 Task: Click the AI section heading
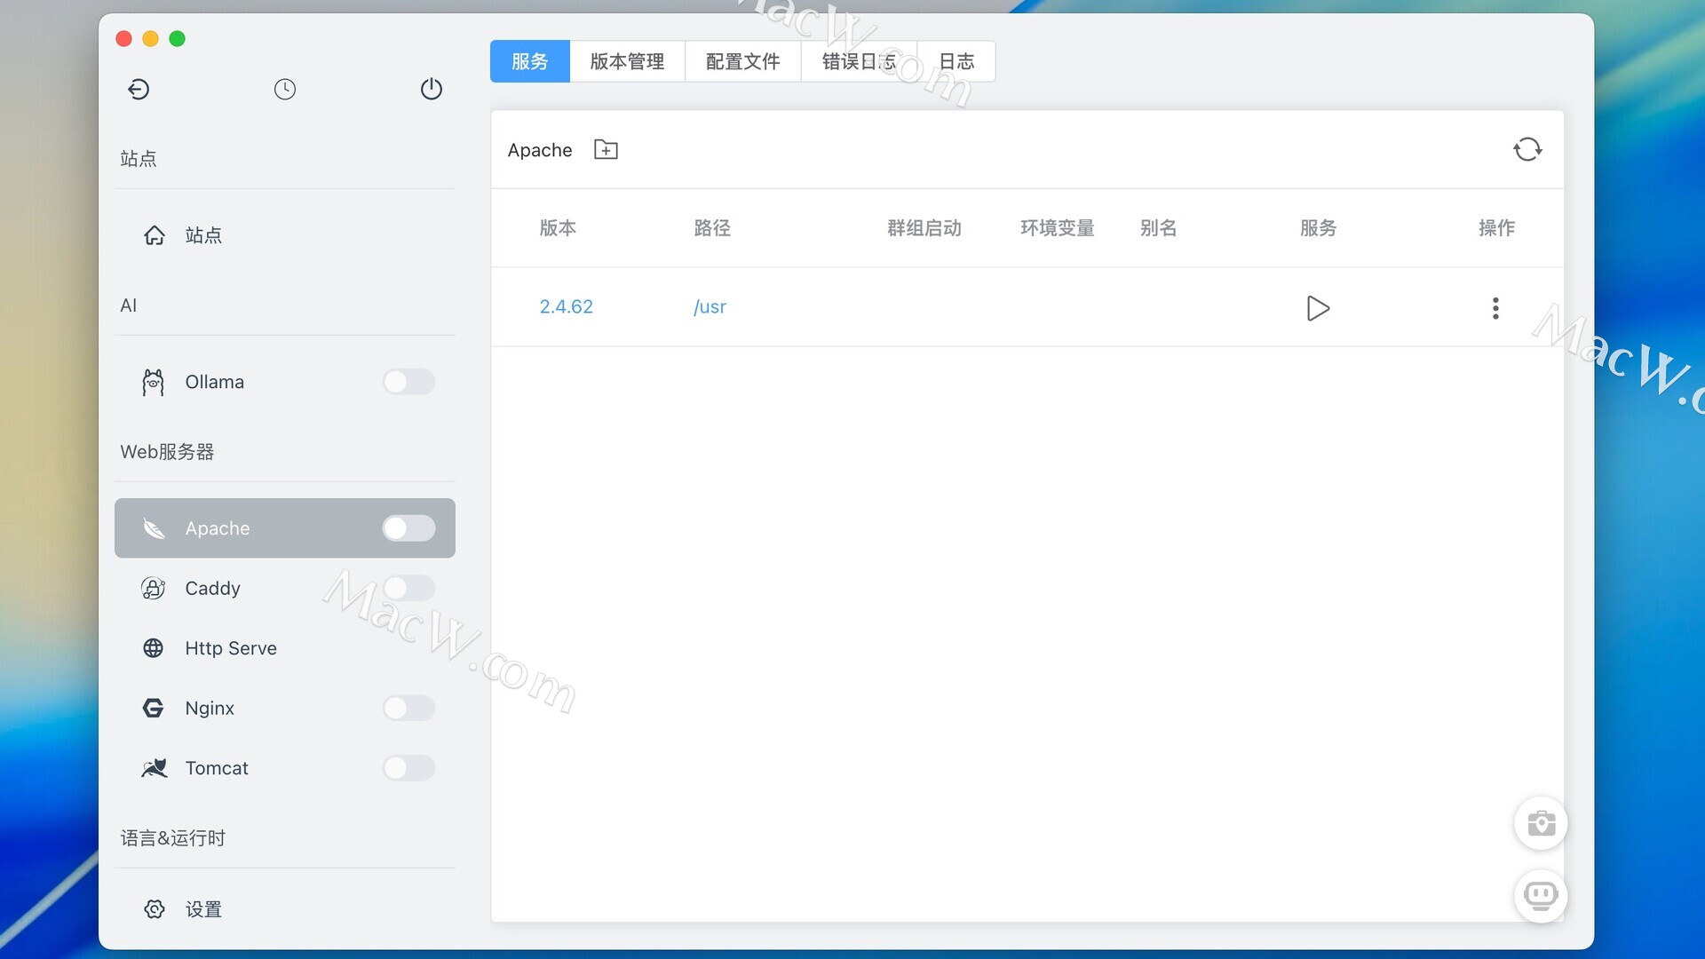click(x=128, y=305)
